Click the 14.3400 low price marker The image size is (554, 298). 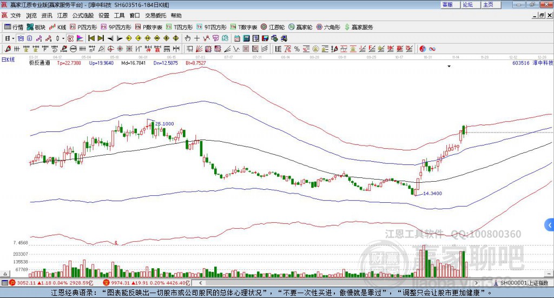click(432, 194)
